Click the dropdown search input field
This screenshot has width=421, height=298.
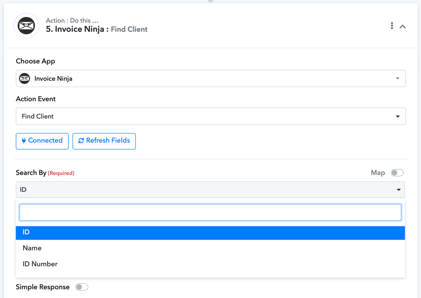coord(210,212)
